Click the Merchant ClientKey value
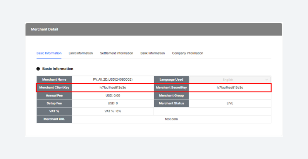Screen dimensions: 308x159 tap(113, 88)
